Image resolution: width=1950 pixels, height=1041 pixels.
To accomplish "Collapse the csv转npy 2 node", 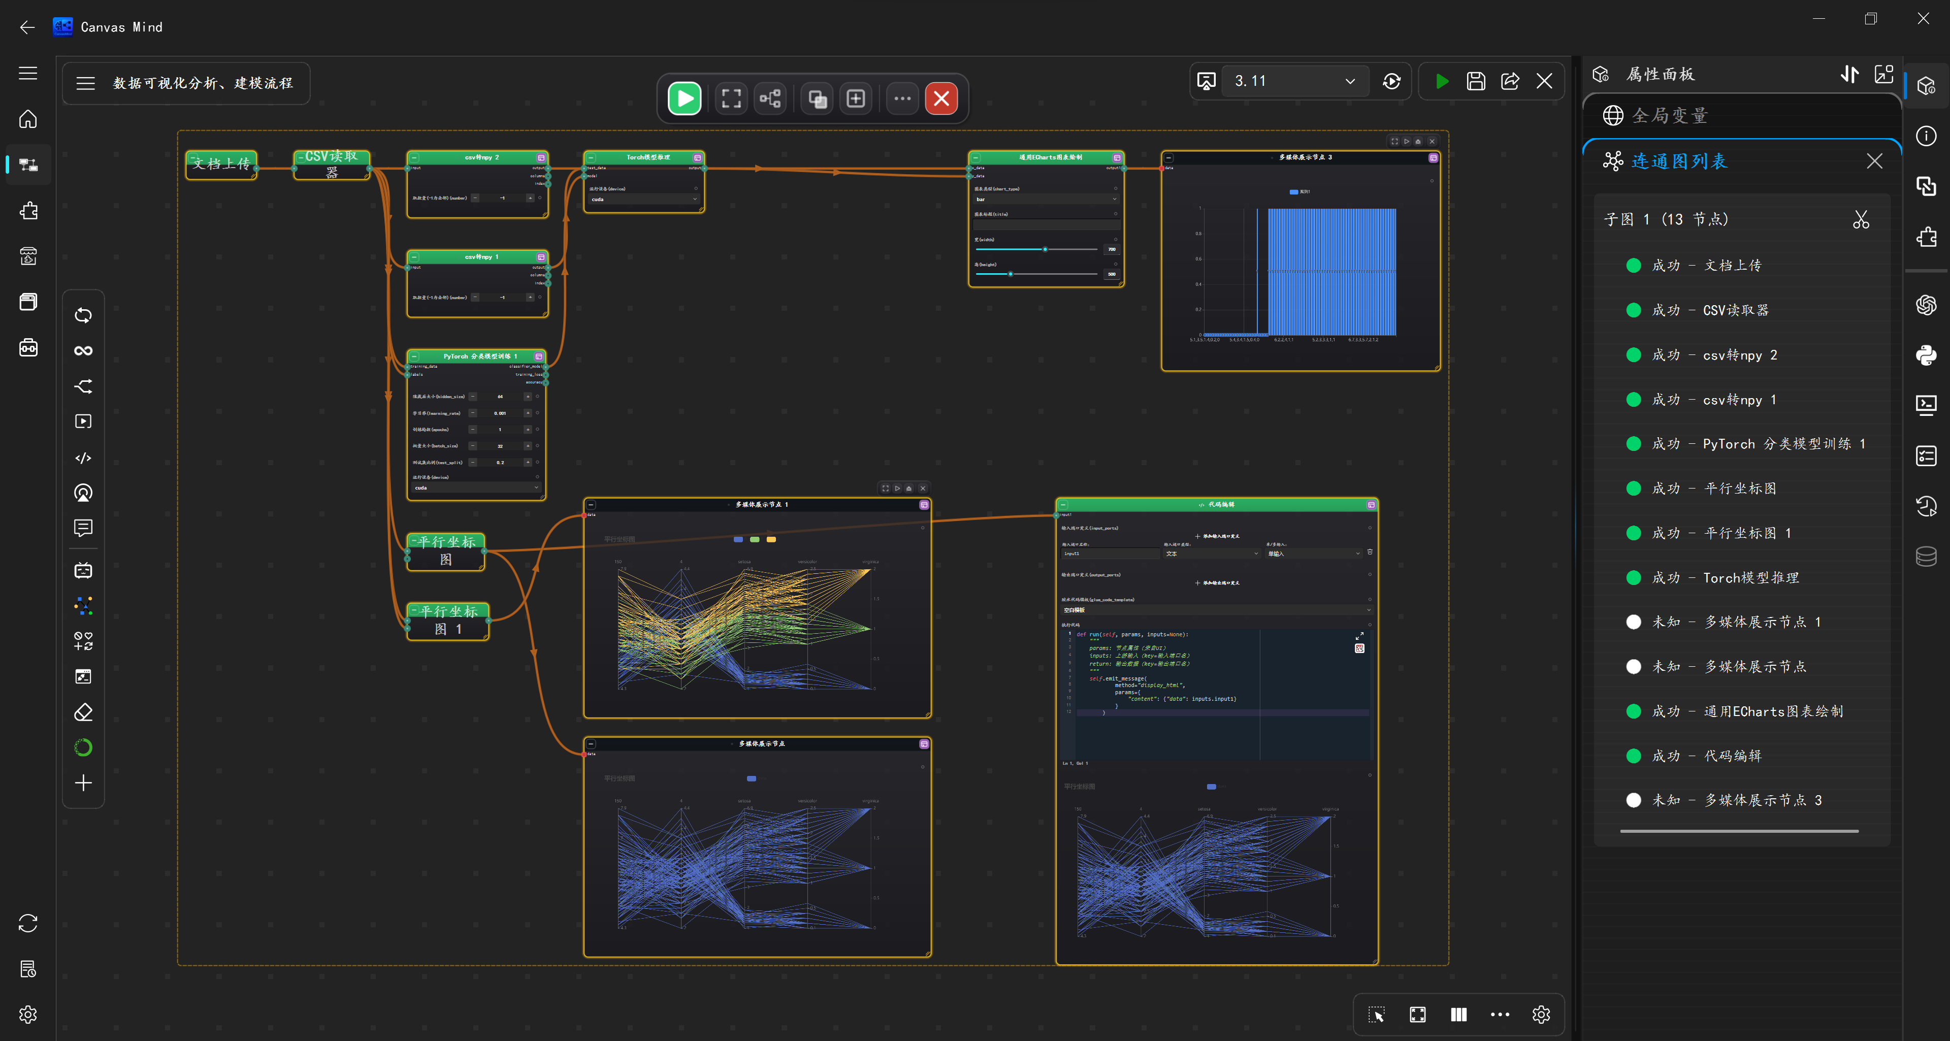I will (x=414, y=157).
